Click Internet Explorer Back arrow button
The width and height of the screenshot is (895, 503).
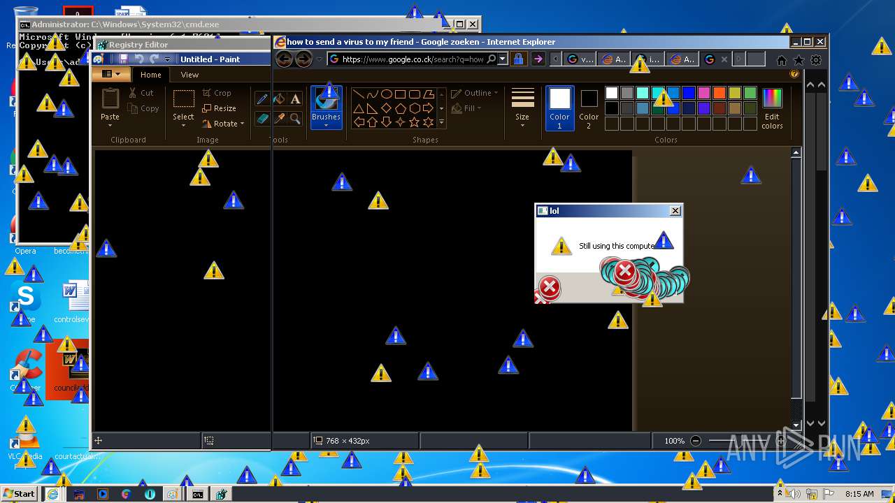284,59
